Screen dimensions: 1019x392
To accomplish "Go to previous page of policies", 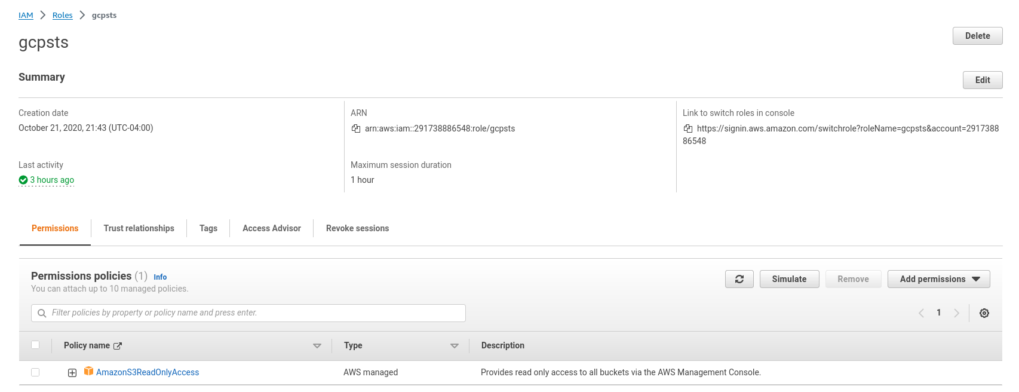I will click(x=921, y=313).
